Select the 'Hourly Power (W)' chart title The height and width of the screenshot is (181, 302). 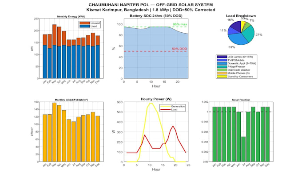(x=156, y=99)
